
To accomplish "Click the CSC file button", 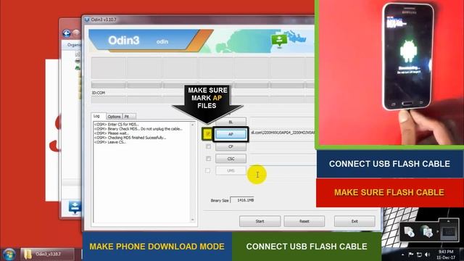I will (231, 159).
